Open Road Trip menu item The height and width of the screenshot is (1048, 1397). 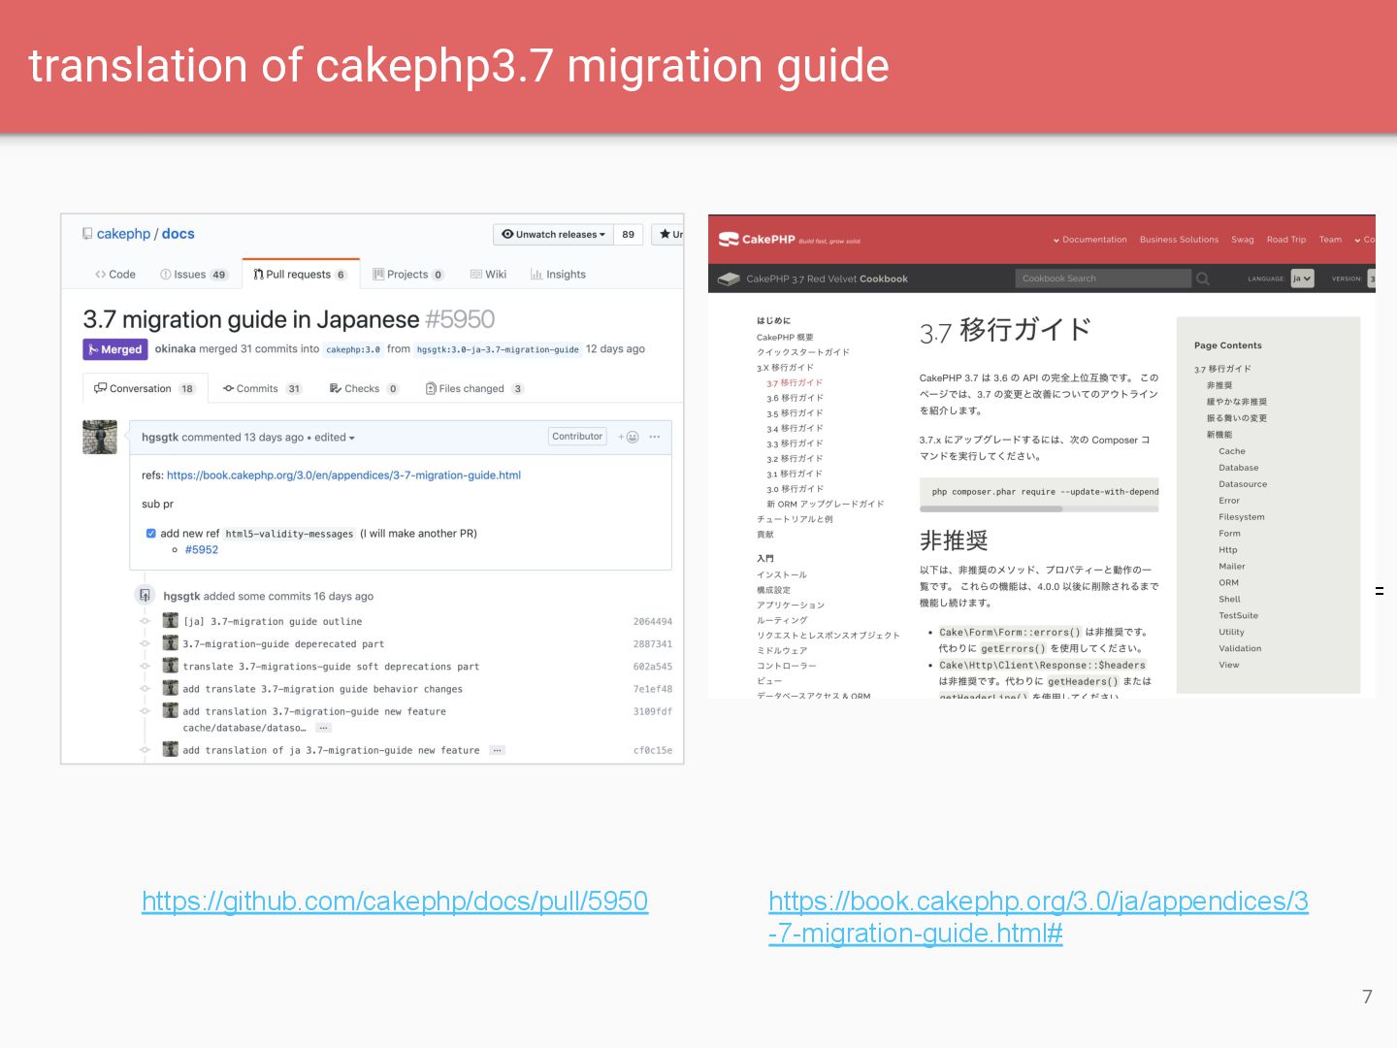[1286, 240]
